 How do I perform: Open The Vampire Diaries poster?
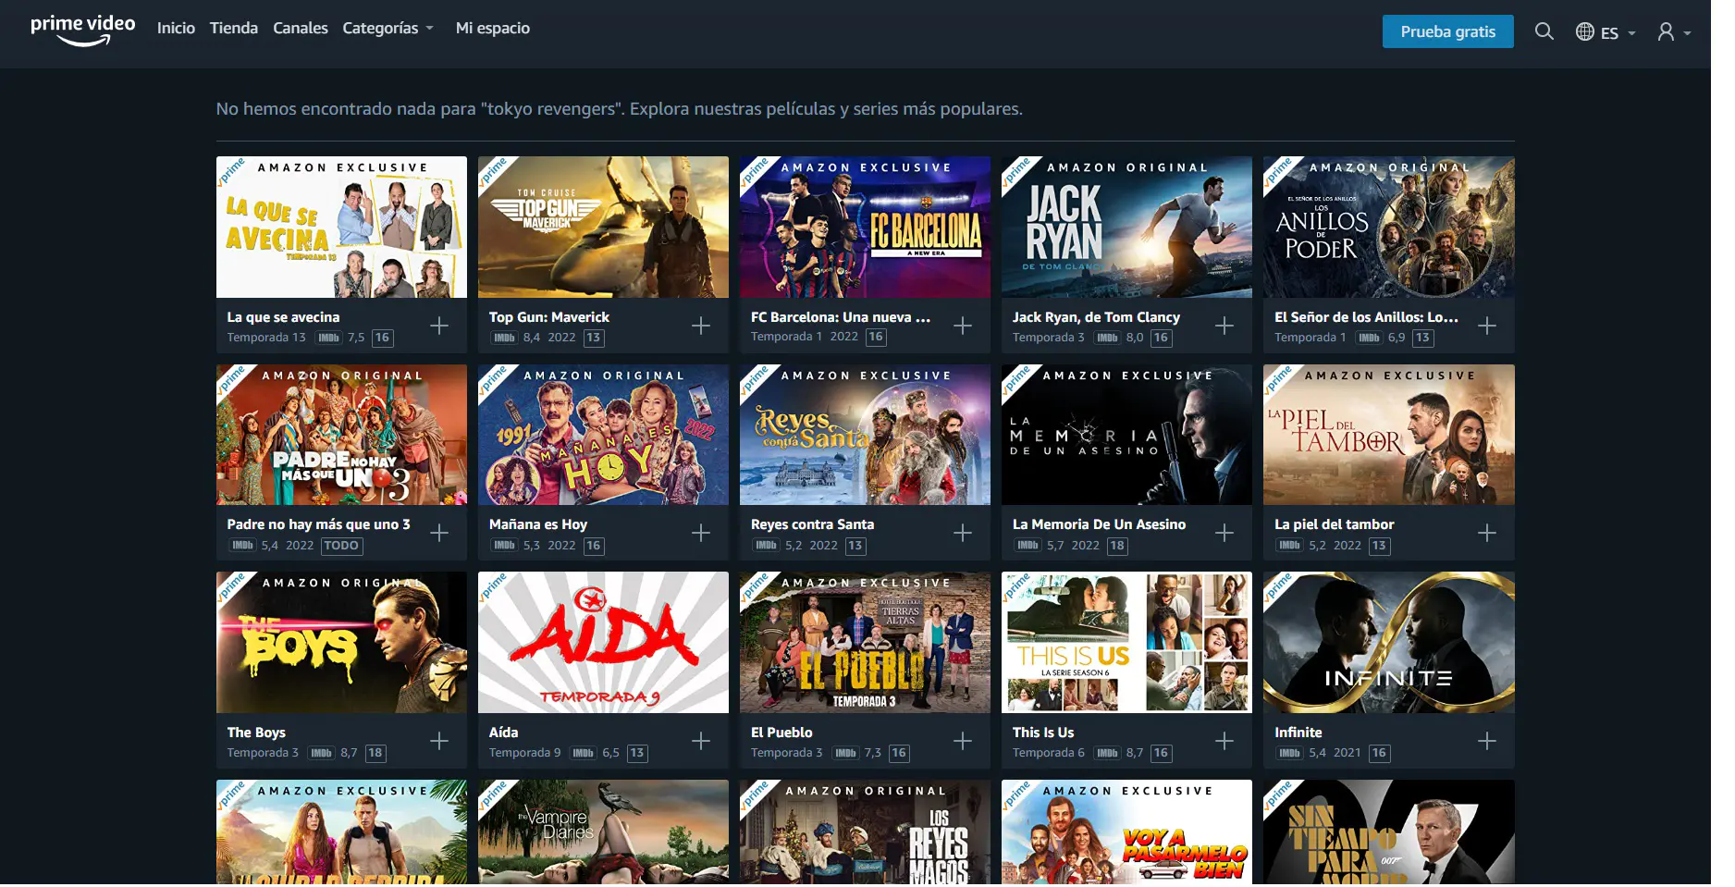pos(603,832)
